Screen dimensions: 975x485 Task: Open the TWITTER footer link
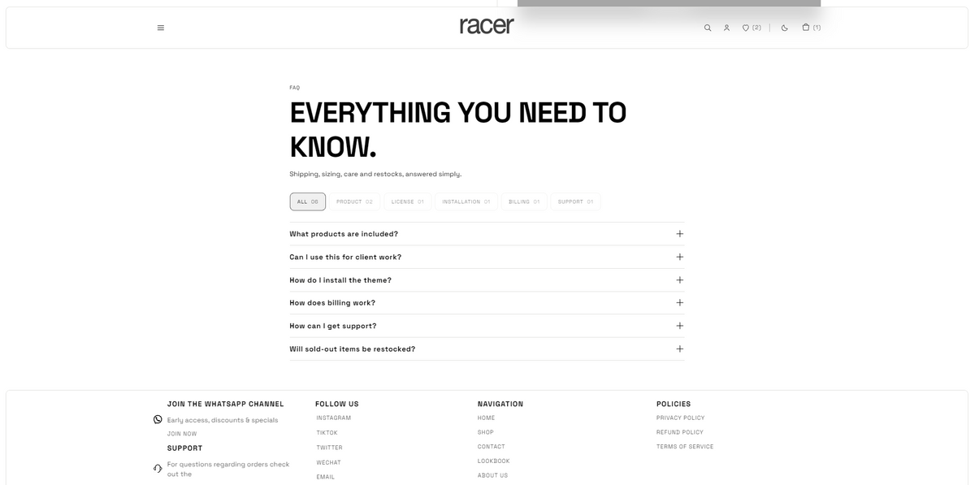(329, 448)
